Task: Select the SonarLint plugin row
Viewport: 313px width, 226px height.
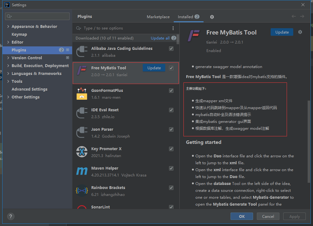Action: tap(126, 205)
